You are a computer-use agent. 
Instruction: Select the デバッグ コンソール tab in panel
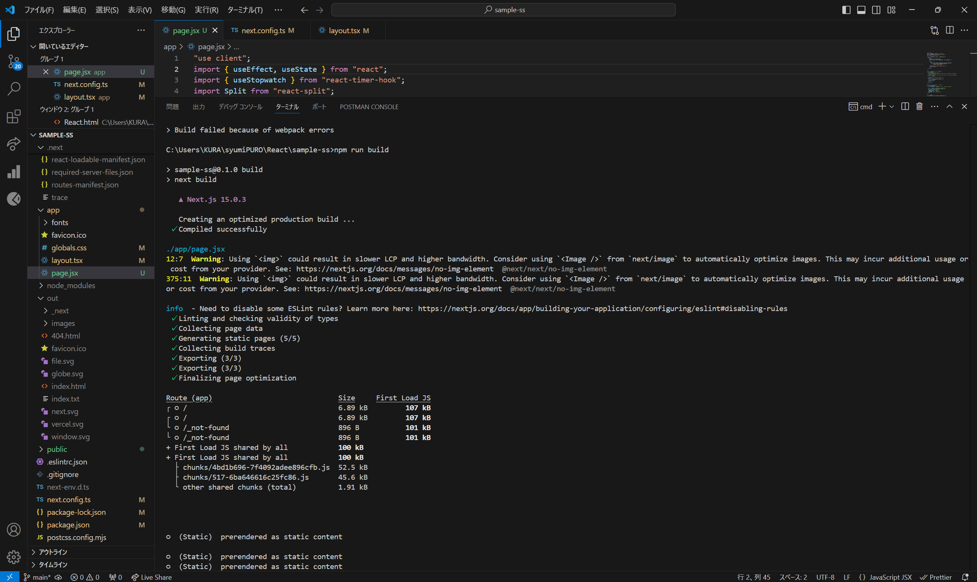(x=241, y=107)
